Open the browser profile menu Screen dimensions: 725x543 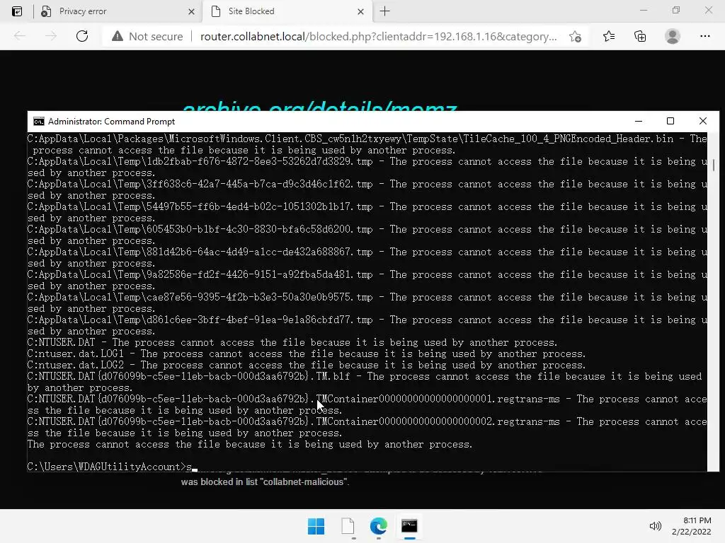(x=673, y=36)
